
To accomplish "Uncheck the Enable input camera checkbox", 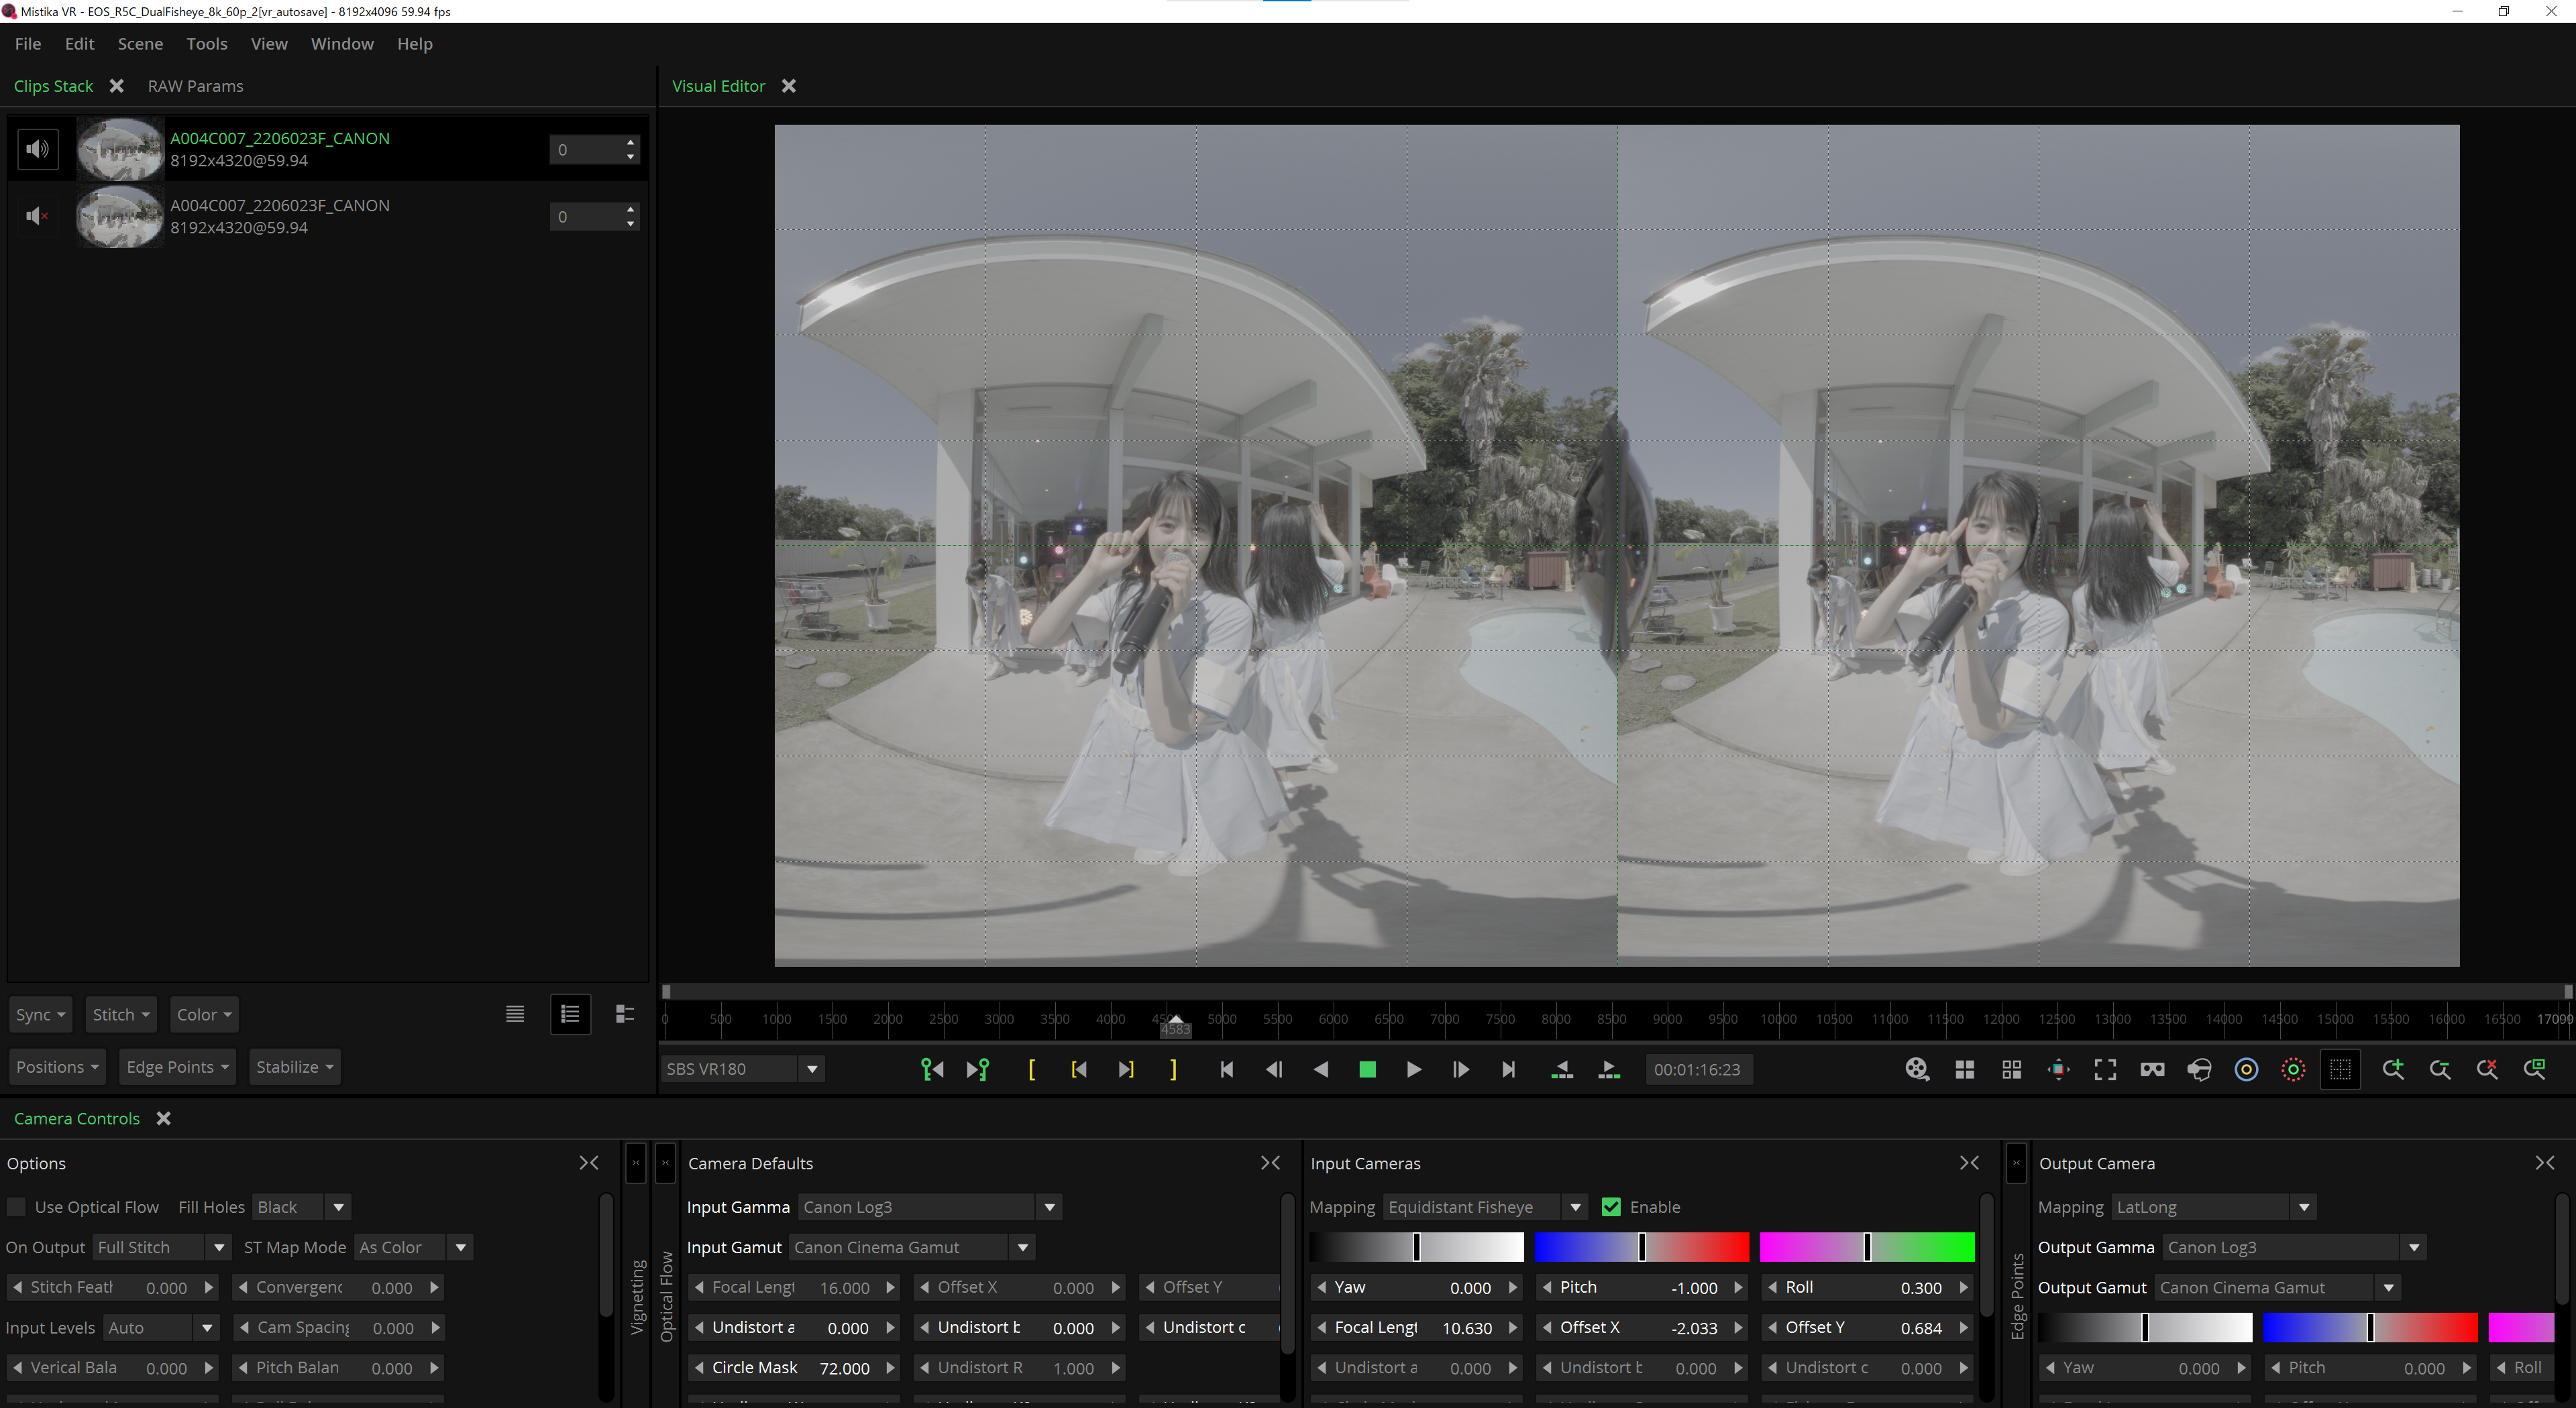I will [1611, 1207].
